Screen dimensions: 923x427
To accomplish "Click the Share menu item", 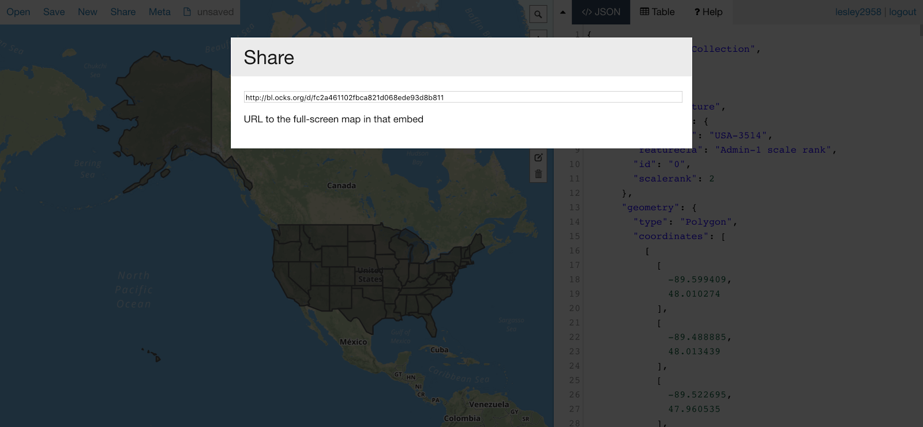I will pyautogui.click(x=123, y=12).
